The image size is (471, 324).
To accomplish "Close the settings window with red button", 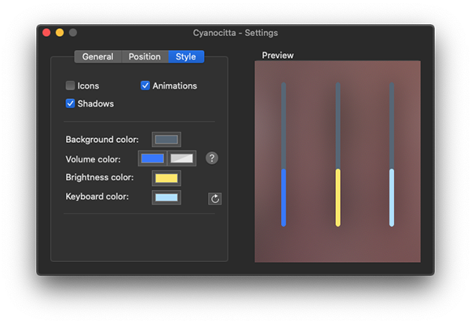I will tap(46, 32).
